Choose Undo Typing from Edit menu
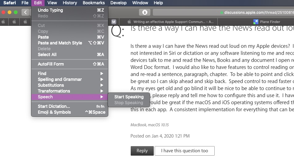This screenshot has width=294, height=159. (x=70, y=10)
